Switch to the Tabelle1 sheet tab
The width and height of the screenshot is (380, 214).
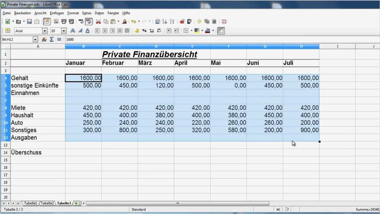[31, 203]
